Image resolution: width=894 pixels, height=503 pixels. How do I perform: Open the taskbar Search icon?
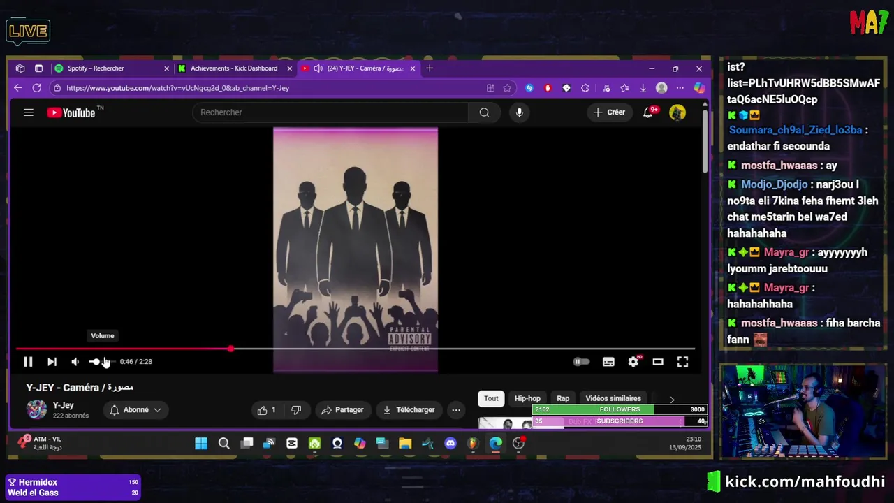(x=223, y=444)
